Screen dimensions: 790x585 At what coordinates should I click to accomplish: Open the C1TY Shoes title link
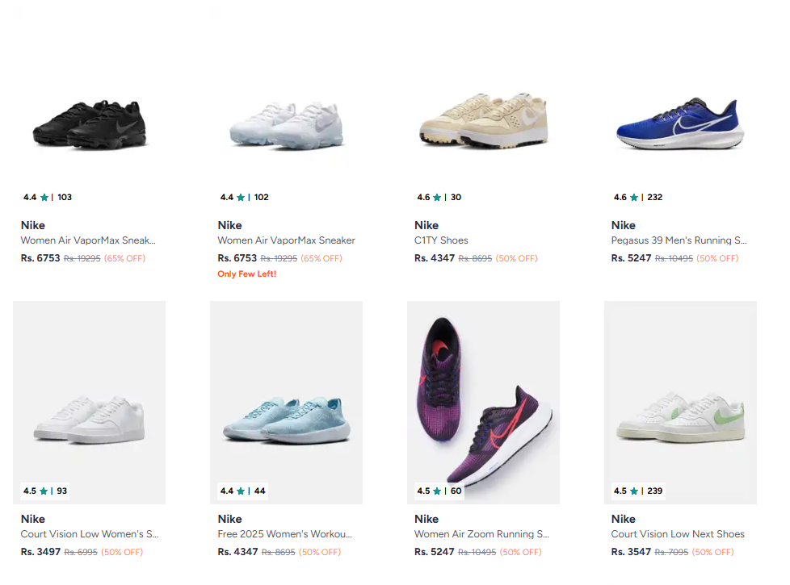[x=441, y=240]
